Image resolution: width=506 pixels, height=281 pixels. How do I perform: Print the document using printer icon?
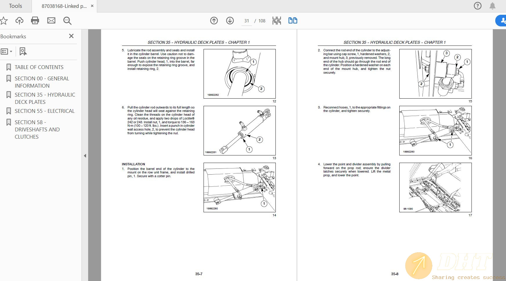(x=35, y=21)
